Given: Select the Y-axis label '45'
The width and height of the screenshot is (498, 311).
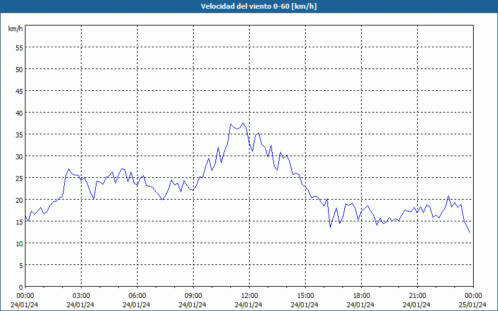Looking at the screenshot, I should [19, 91].
